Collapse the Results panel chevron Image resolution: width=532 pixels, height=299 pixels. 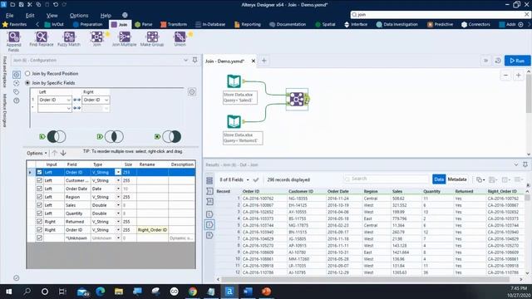point(516,164)
